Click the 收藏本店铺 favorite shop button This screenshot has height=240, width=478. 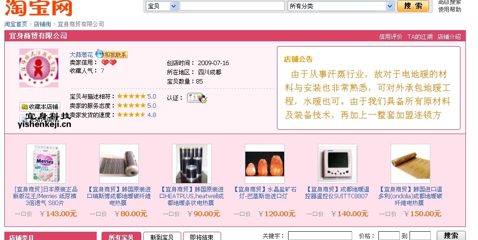coord(40,107)
